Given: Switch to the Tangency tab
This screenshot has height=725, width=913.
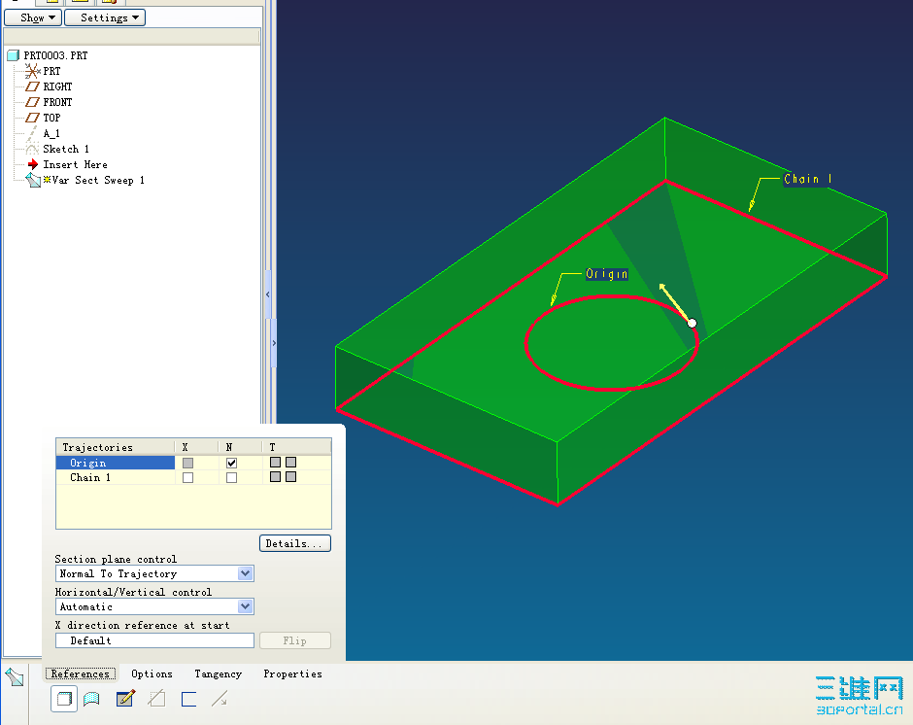Looking at the screenshot, I should pos(219,673).
